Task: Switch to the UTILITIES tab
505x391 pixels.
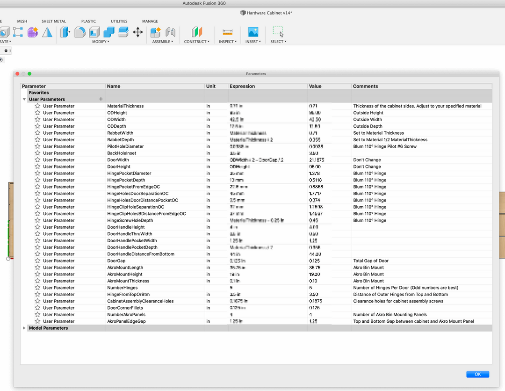Action: click(x=119, y=22)
